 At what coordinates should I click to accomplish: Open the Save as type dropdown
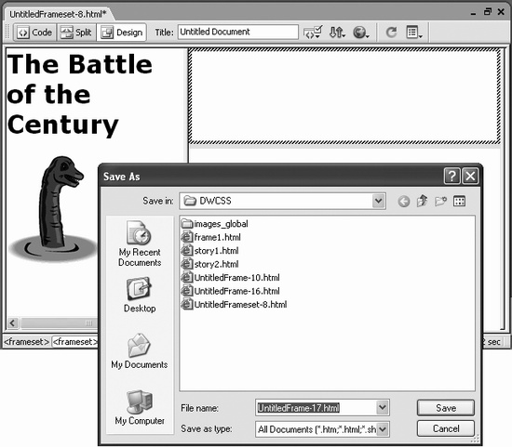(383, 429)
